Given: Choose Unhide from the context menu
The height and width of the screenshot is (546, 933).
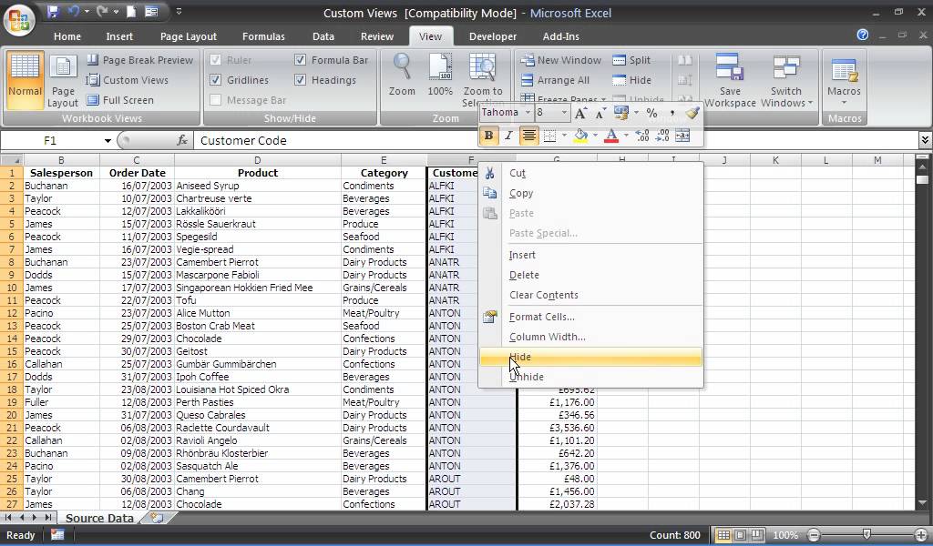Looking at the screenshot, I should (590, 377).
